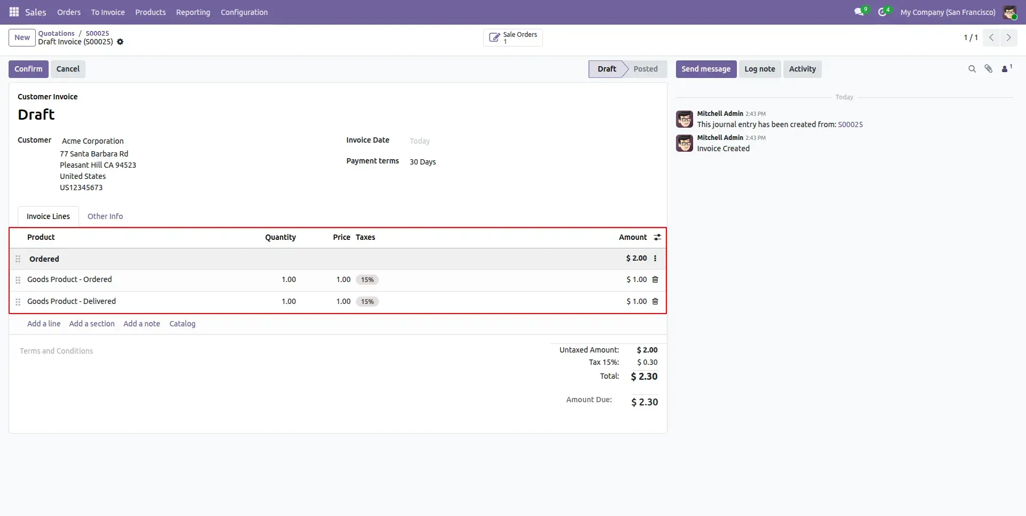The width and height of the screenshot is (1026, 516).
Task: Click the Tax 15% $ 0.30 amount
Action: point(647,362)
